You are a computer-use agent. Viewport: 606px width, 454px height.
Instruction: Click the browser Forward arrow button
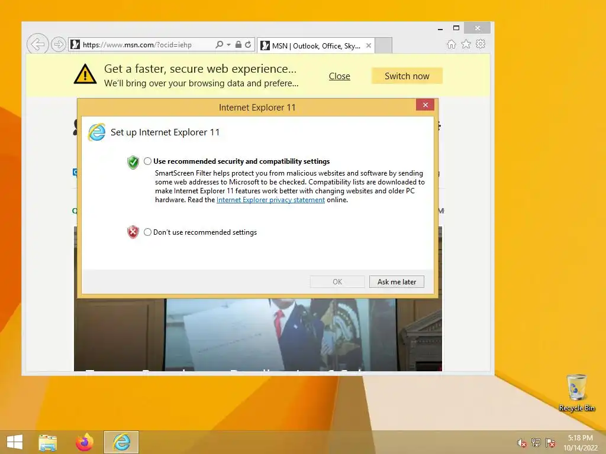(59, 44)
